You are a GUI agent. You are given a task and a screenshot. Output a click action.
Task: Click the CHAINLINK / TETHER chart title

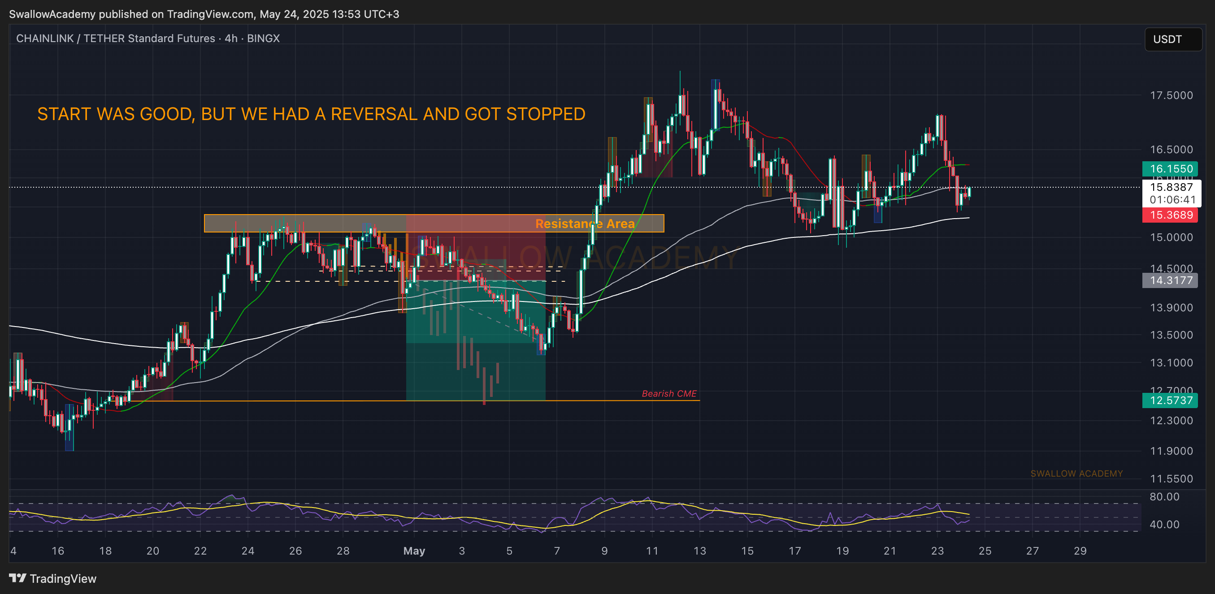point(148,38)
